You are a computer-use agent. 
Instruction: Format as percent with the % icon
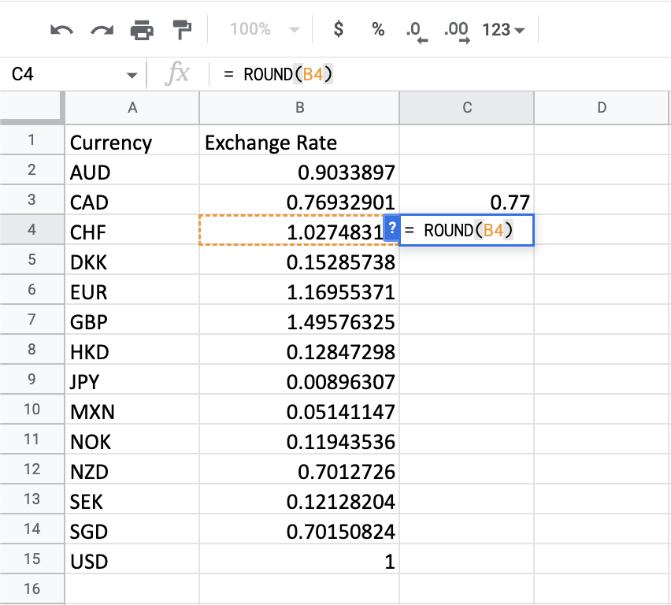pyautogui.click(x=378, y=29)
